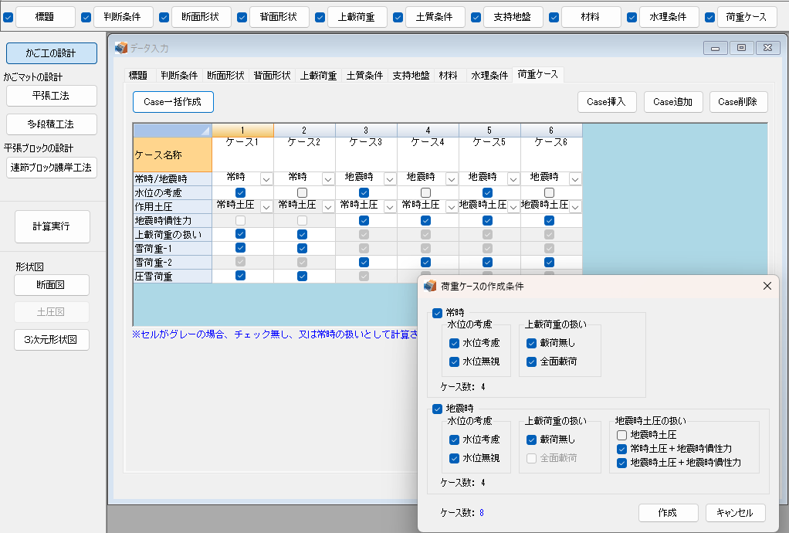This screenshot has height=533, width=789.
Task: Open 連節ブロック護岸工法 in the sidebar
Action: tap(52, 168)
